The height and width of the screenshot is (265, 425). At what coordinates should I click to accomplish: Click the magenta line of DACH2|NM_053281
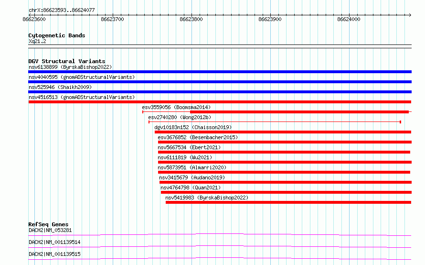pyautogui.click(x=220, y=234)
